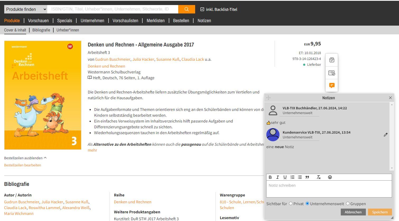This screenshot has height=221, width=399.
Task: Switch to the Cover & Inhalt tab
Action: (x=15, y=30)
